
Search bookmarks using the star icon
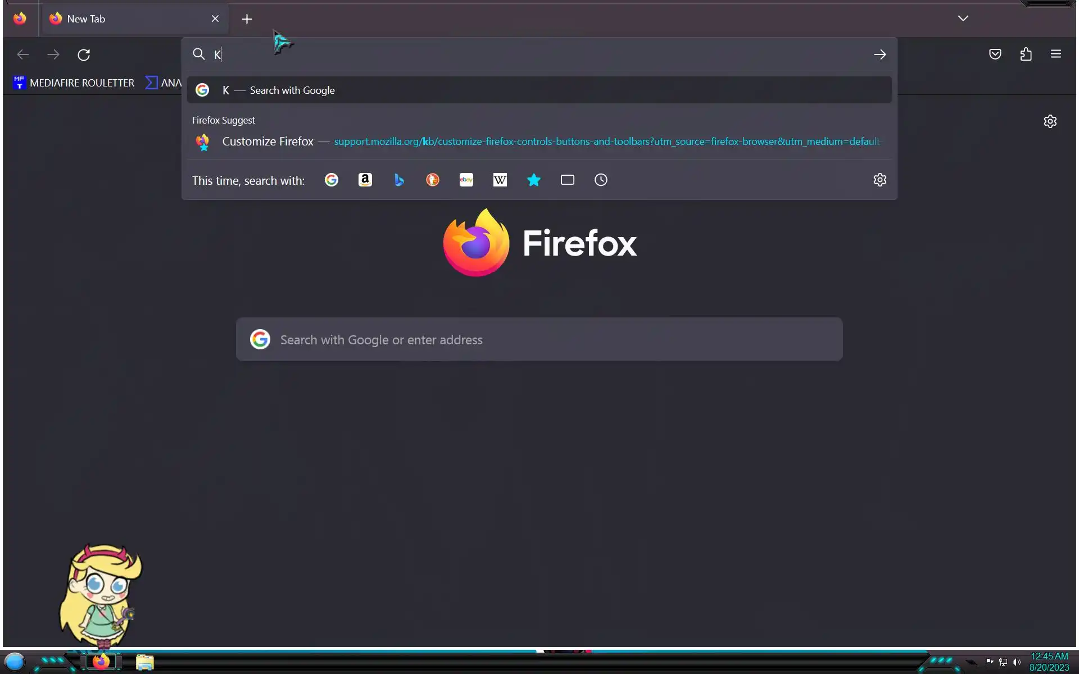point(534,180)
